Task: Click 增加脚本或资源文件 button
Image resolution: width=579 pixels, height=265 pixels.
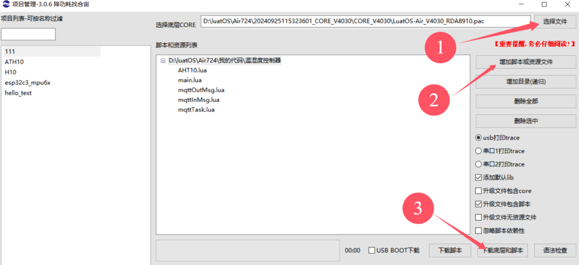Action: [526, 62]
